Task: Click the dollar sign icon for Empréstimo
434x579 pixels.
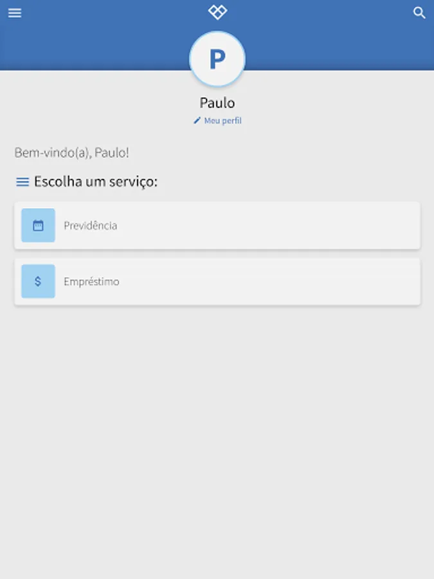Action: tap(38, 281)
